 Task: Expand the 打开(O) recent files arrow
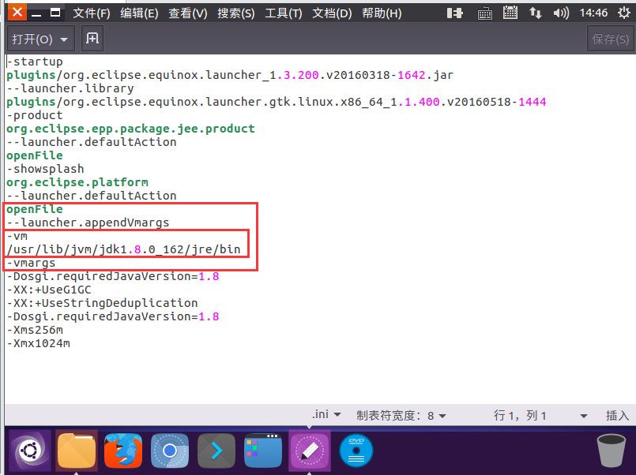(64, 39)
